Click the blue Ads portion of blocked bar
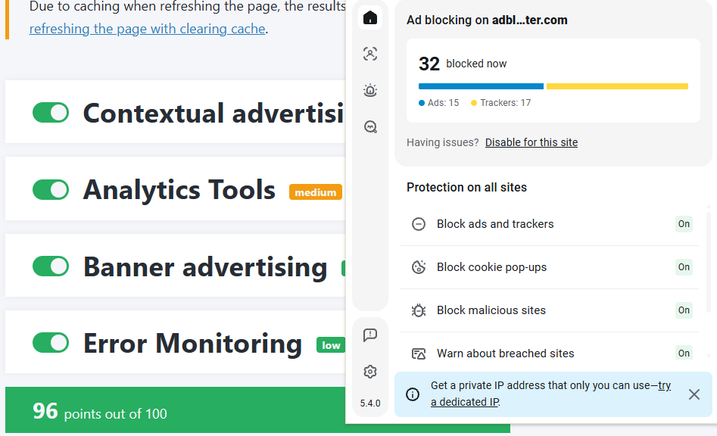The width and height of the screenshot is (717, 436). click(481, 86)
